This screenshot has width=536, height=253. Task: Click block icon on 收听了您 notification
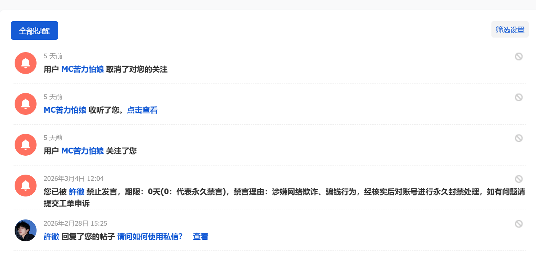coord(518,97)
